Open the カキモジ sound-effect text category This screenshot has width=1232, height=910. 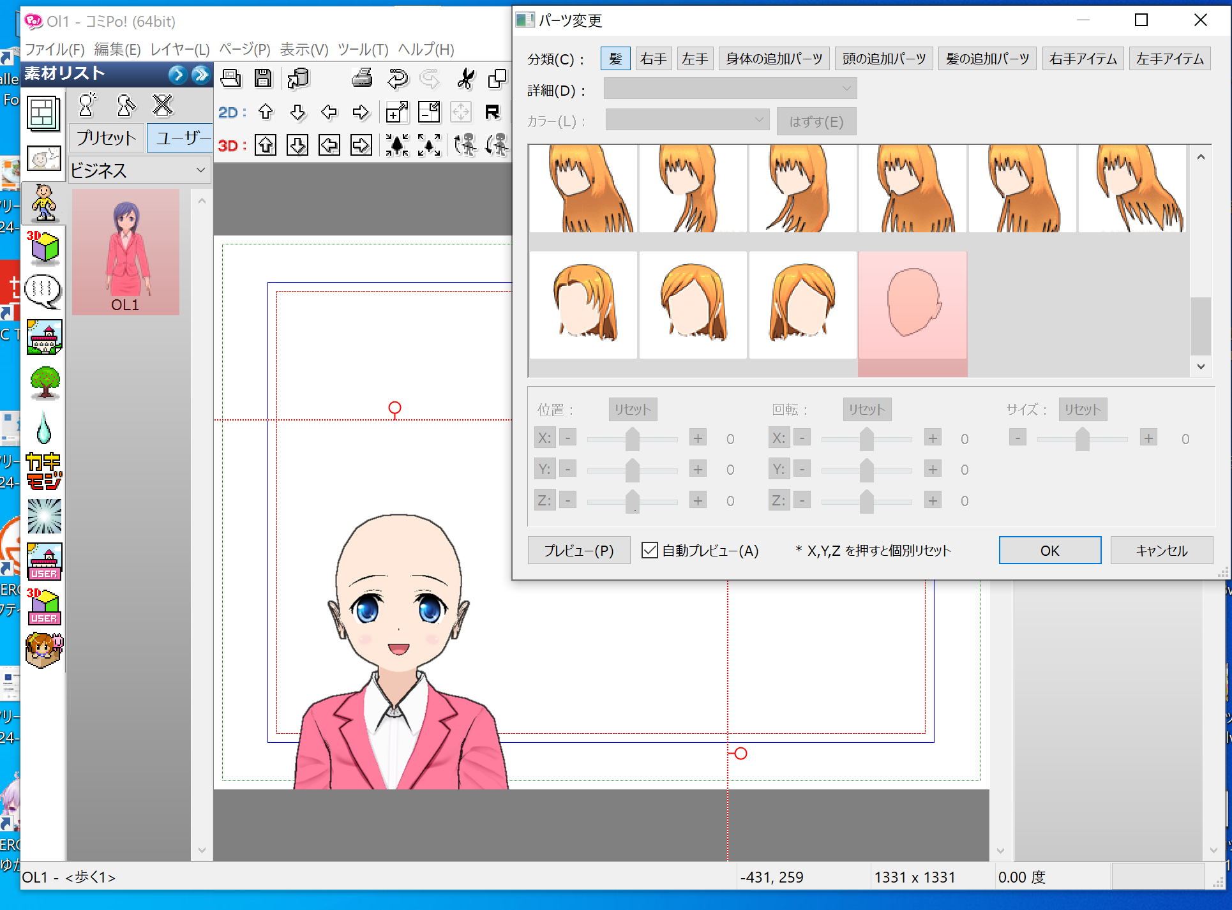click(43, 471)
